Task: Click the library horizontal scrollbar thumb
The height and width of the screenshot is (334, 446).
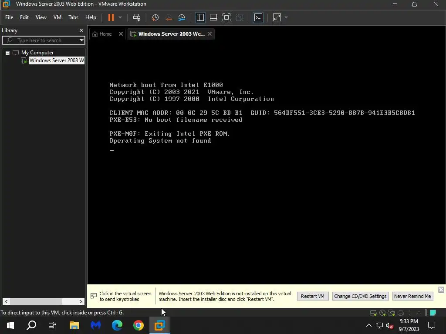Action: 36,302
